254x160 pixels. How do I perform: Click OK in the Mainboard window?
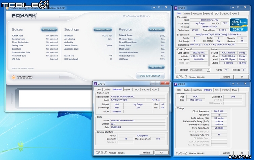pyautogui.click(x=162, y=152)
